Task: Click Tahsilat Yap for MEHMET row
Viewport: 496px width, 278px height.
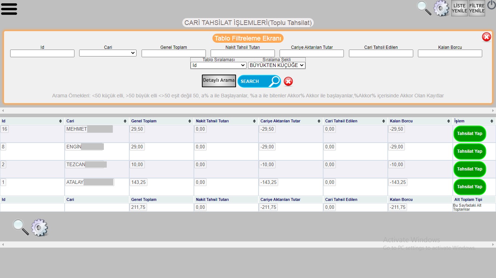Action: [x=469, y=134]
